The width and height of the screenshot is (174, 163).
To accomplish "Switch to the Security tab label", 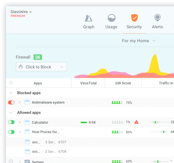I will click(134, 27).
